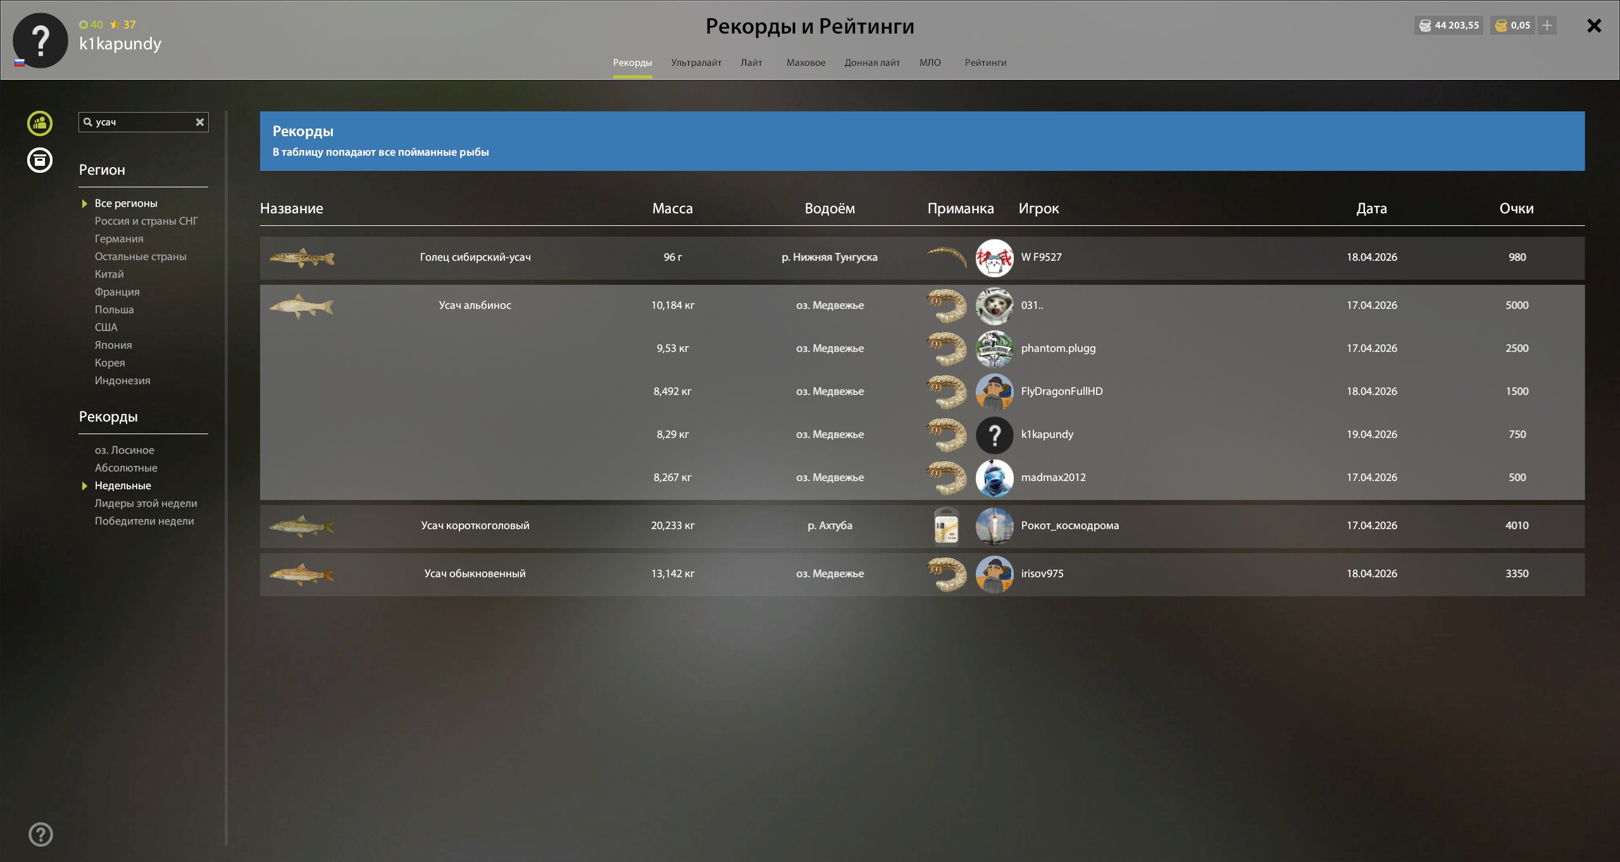Switch to the Ультралайт tab
The height and width of the screenshot is (862, 1620).
click(696, 63)
